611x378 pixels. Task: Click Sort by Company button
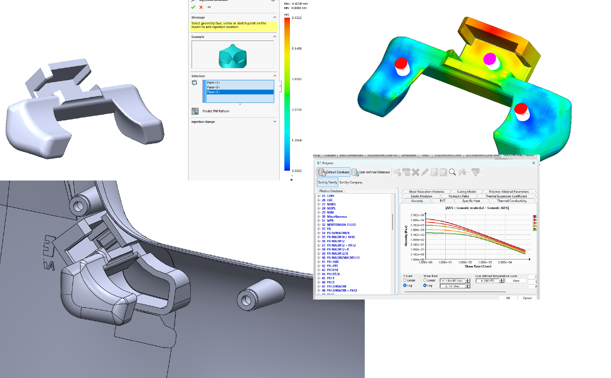pyautogui.click(x=351, y=182)
